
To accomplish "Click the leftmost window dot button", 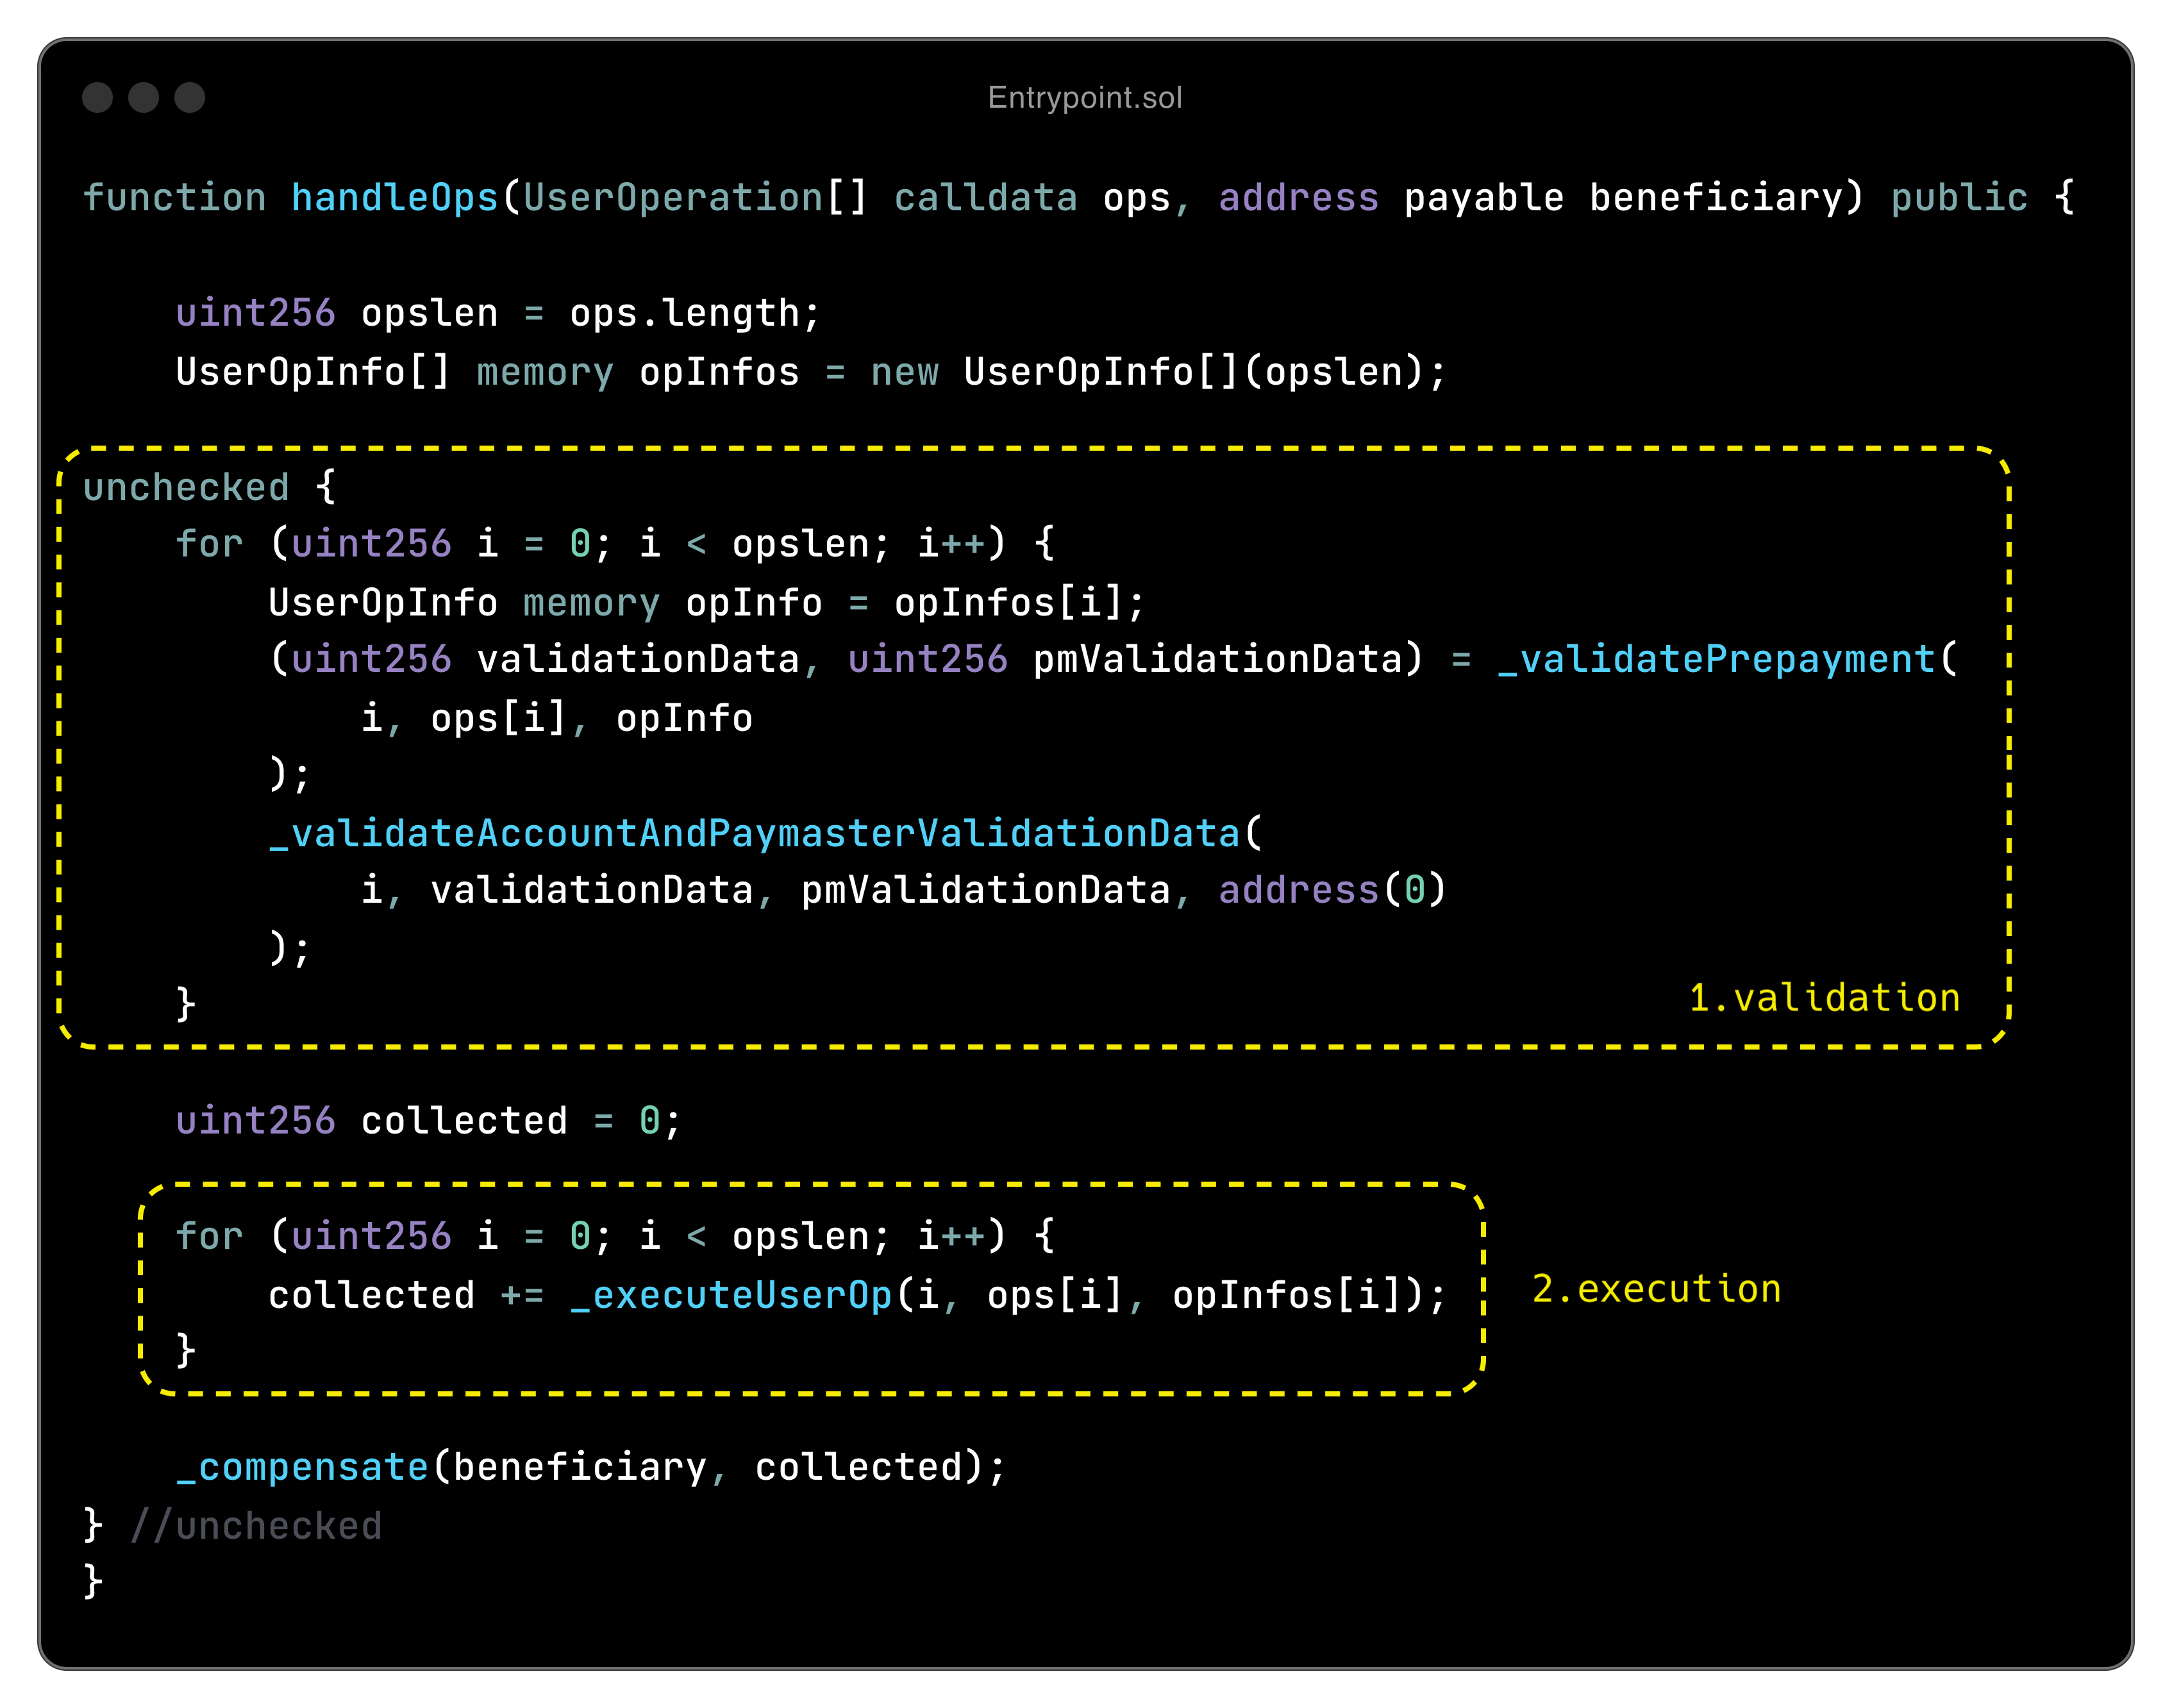I will tap(97, 97).
